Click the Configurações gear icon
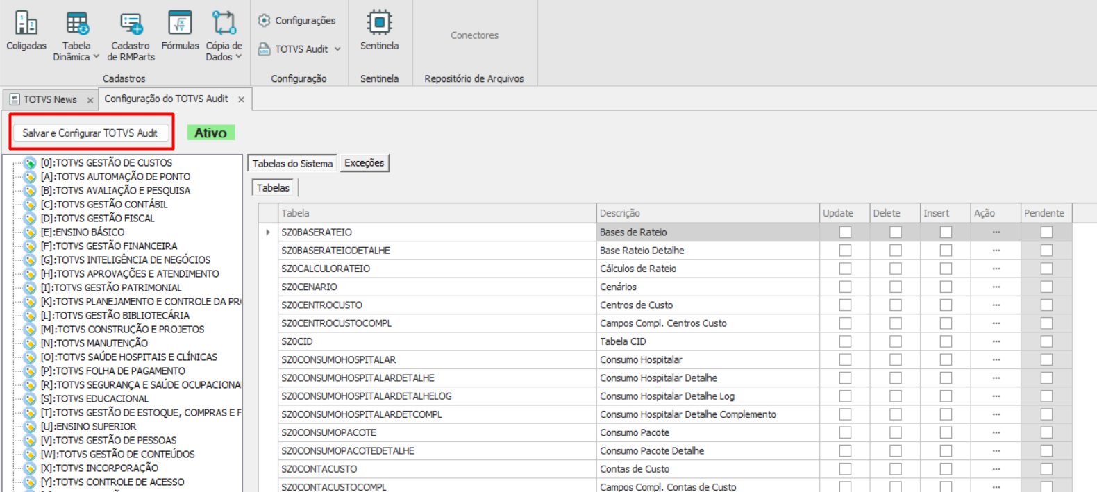This screenshot has height=492, width=1097. (x=265, y=21)
